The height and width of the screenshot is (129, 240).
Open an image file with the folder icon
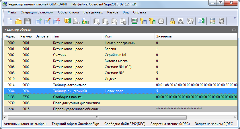[x=19, y=21]
